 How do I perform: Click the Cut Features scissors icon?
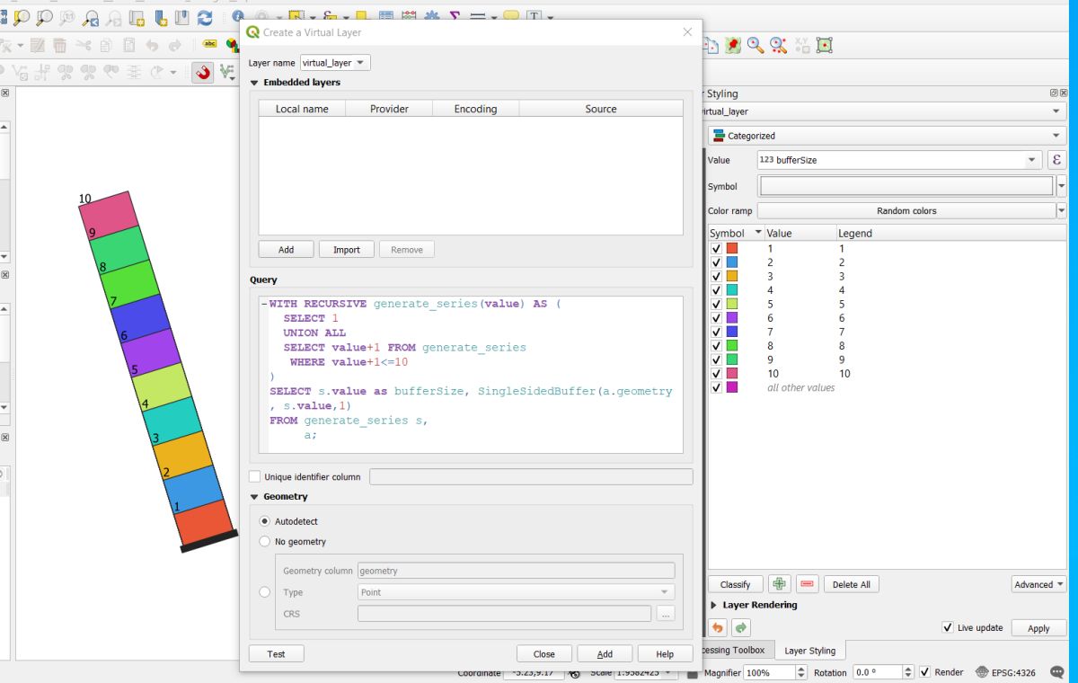[x=83, y=45]
